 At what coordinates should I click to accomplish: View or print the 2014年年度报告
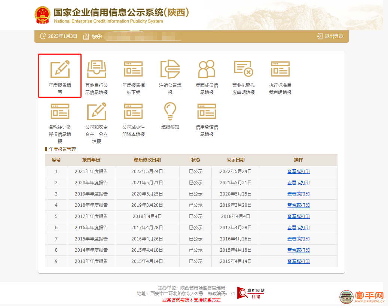coord(299,250)
